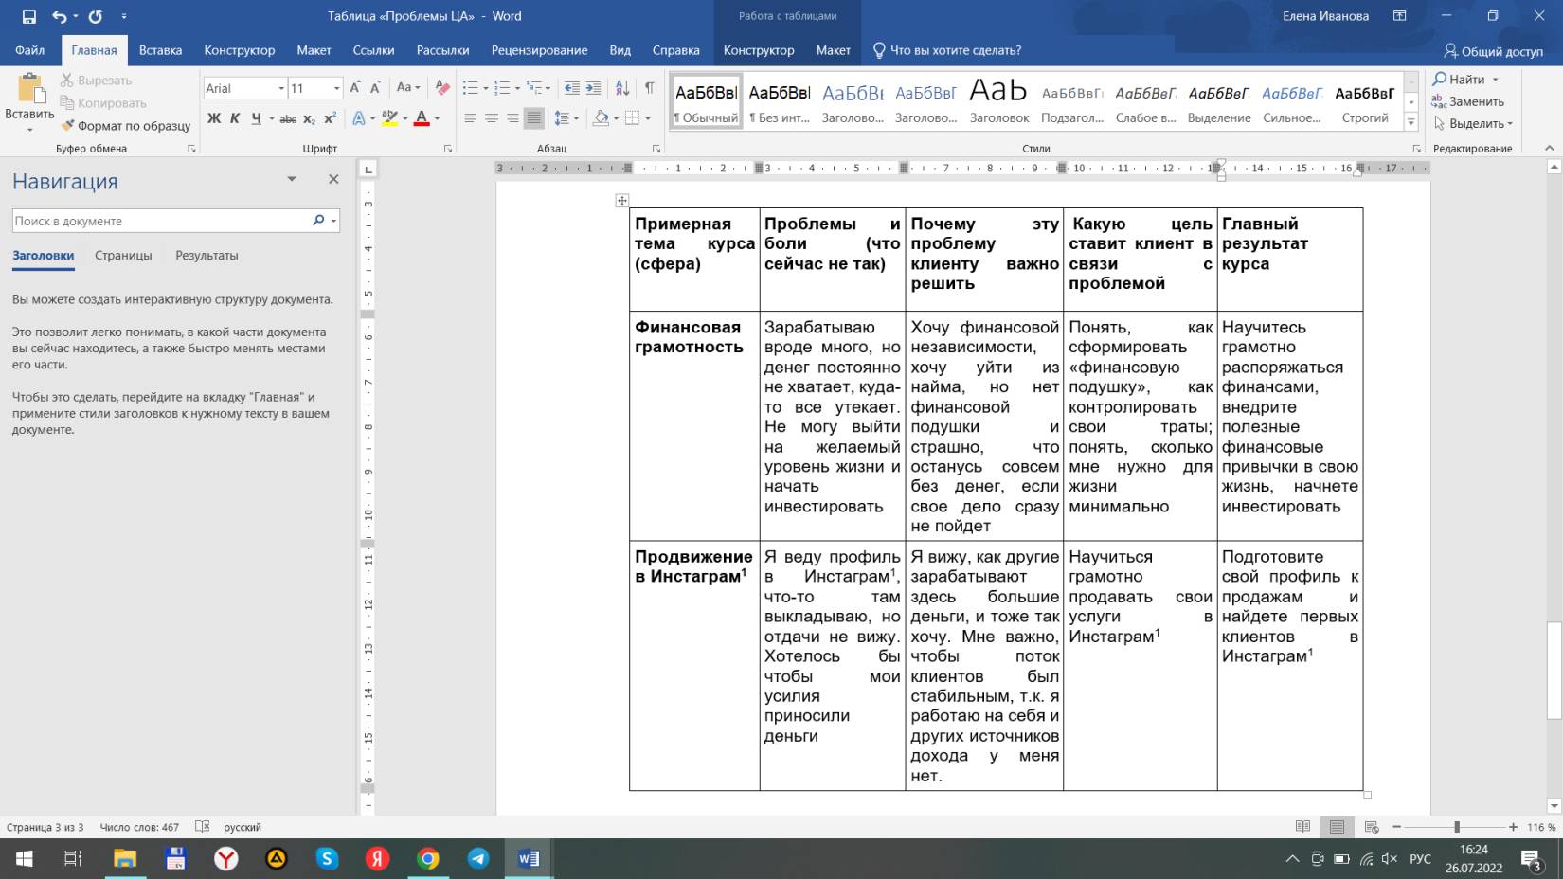Open the change case (Aa) dropdown
The image size is (1563, 879).
tap(407, 87)
